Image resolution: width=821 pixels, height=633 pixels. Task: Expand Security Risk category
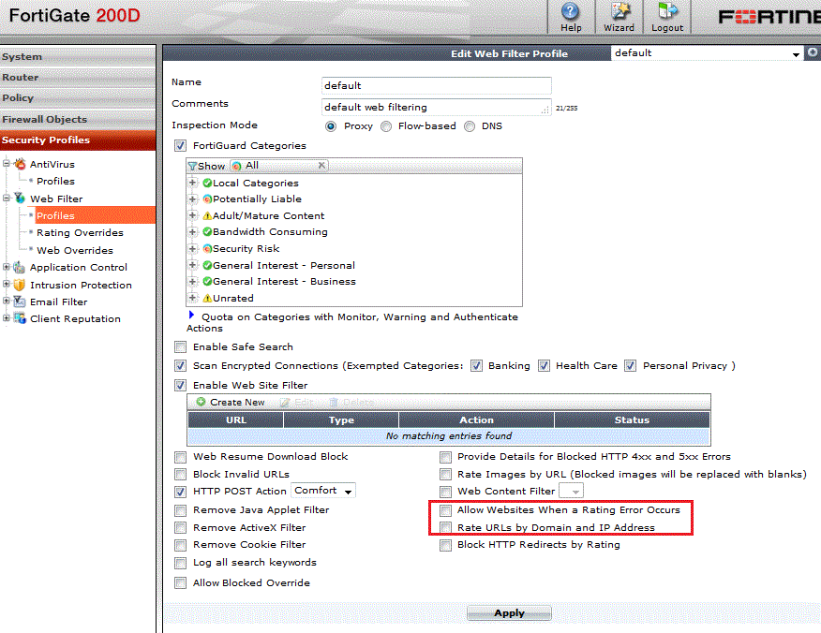click(x=193, y=248)
